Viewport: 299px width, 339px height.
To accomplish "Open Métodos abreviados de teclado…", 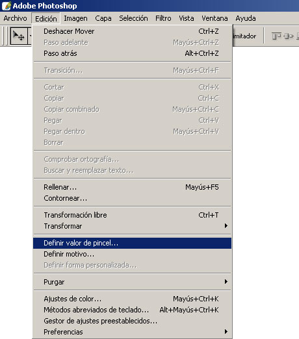I will point(132,310).
